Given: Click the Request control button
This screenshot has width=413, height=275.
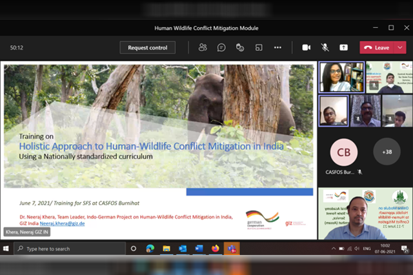Looking at the screenshot, I should coord(148,48).
